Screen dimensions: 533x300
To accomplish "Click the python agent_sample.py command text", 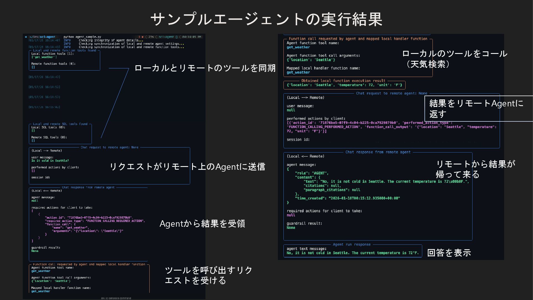I will [x=82, y=37].
